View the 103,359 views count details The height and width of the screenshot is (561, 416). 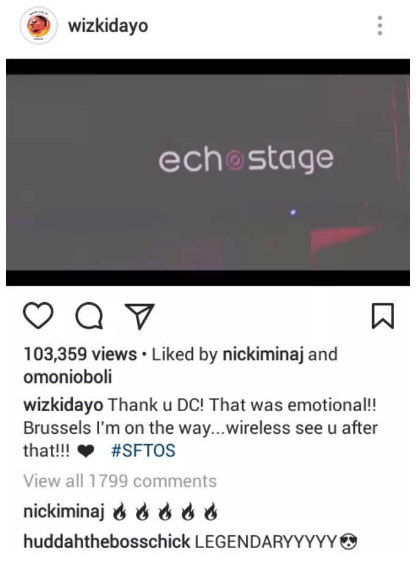tap(80, 354)
